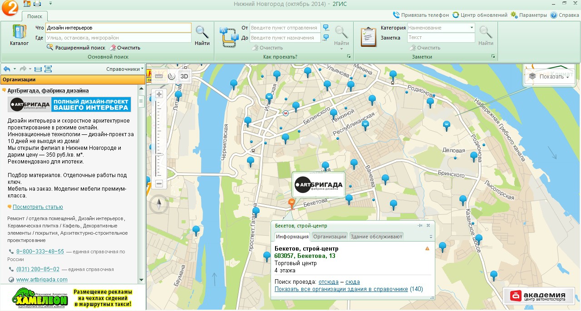The image size is (581, 311).
Task: Open the Категория notes dropdown
Action: [x=472, y=28]
